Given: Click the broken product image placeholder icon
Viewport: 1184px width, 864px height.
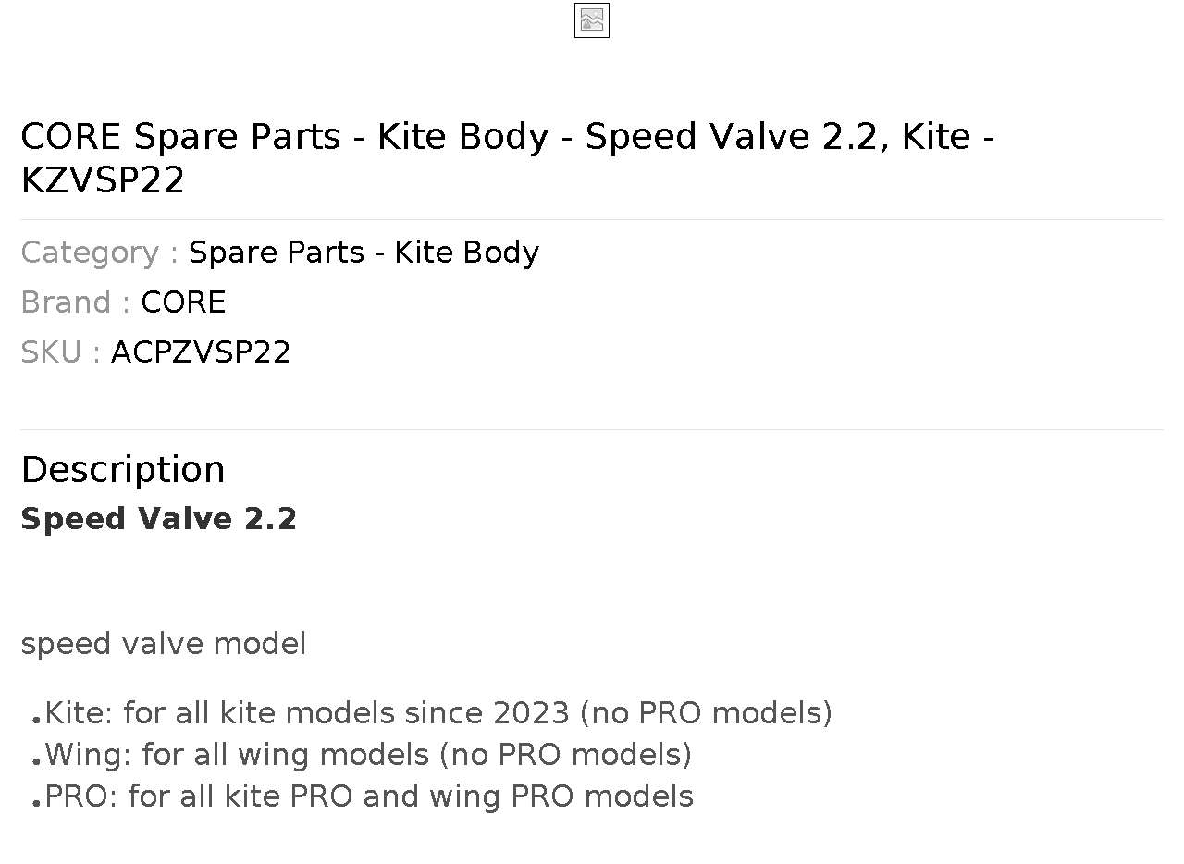Looking at the screenshot, I should coord(592,20).
